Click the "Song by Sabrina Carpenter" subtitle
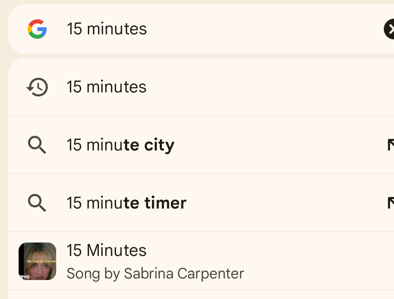This screenshot has height=299, width=394. (x=155, y=273)
